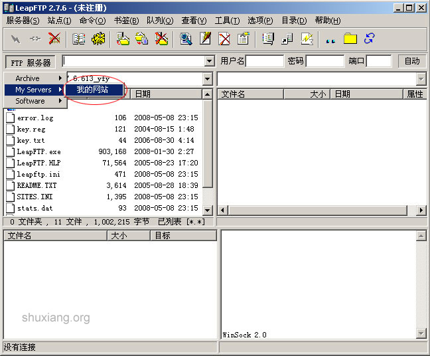The image size is (430, 356).
Task: Click the 自动 button
Action: coord(412,61)
